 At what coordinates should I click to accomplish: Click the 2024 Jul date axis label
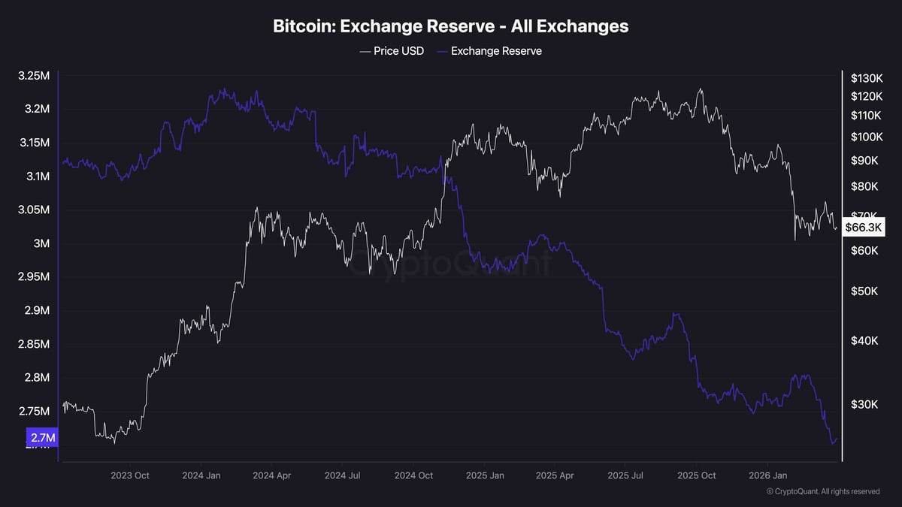(x=343, y=475)
